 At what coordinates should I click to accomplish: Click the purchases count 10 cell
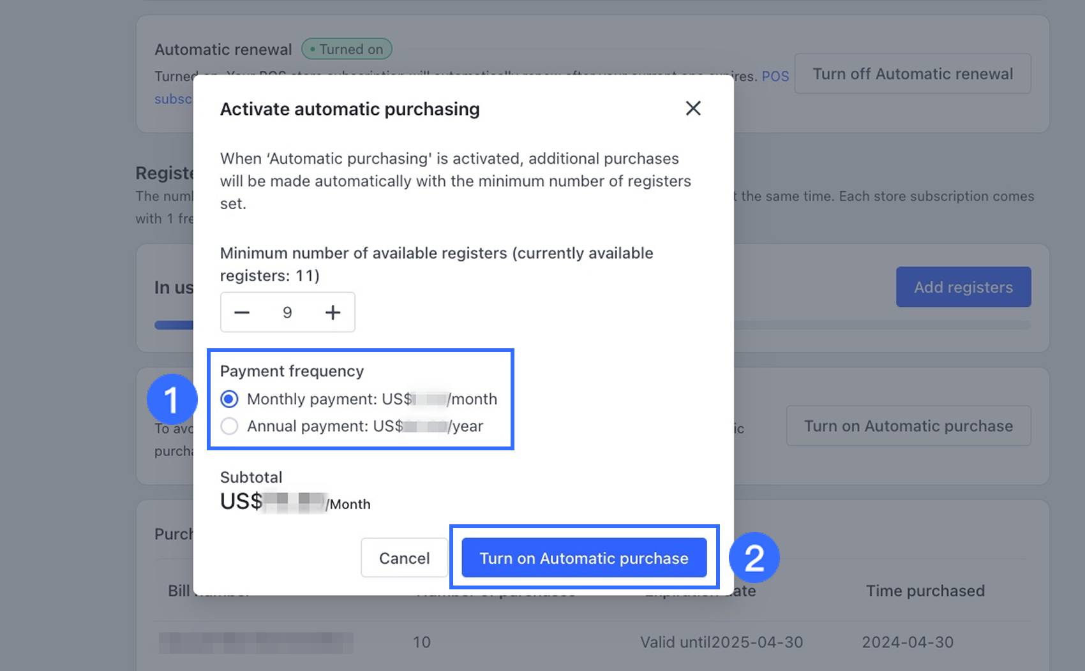[421, 642]
